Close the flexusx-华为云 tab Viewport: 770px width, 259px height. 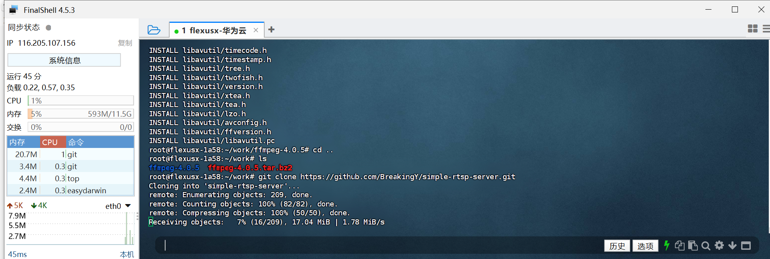256,30
